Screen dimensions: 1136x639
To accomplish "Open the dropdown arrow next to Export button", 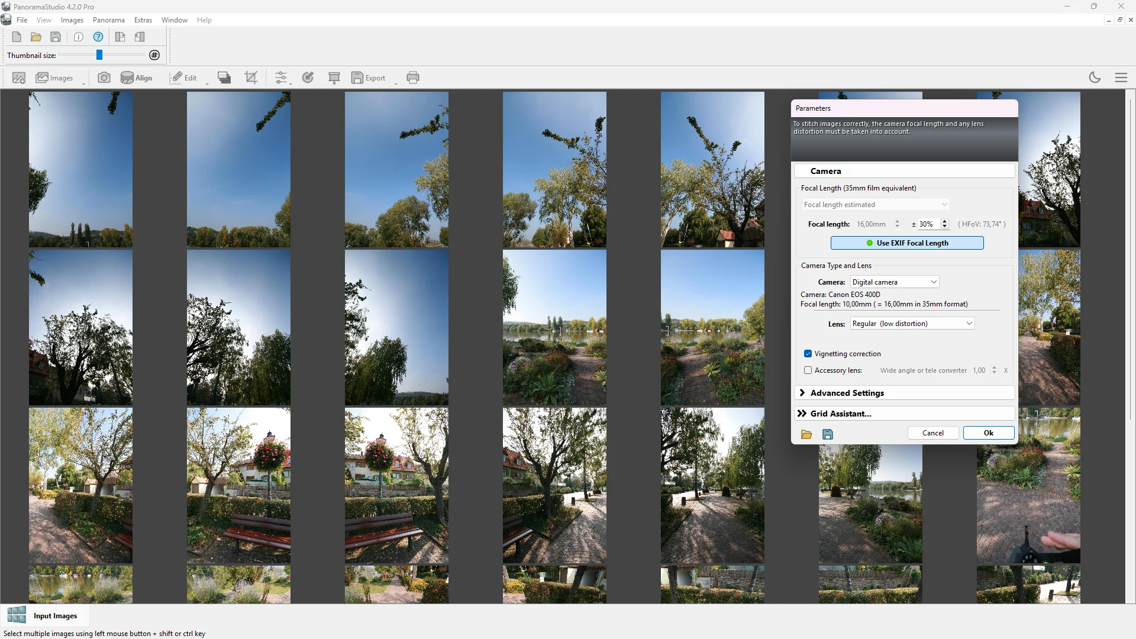I will click(396, 83).
